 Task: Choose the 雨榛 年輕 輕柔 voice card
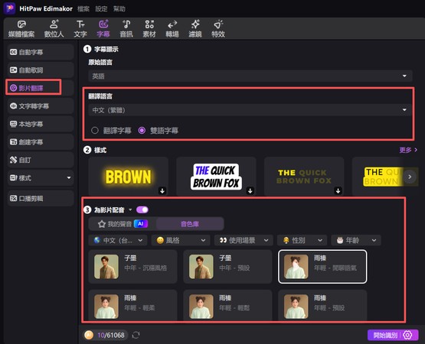pos(132,305)
